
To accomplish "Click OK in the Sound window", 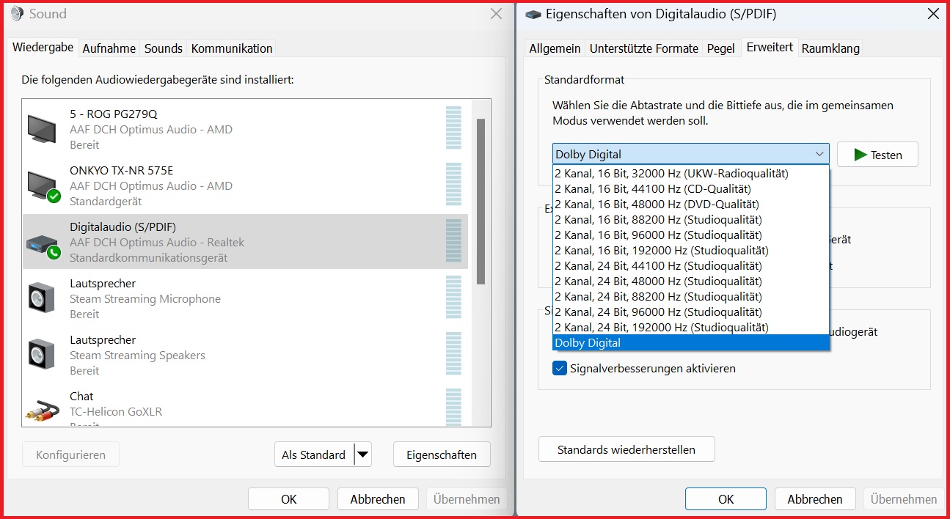I will point(289,499).
